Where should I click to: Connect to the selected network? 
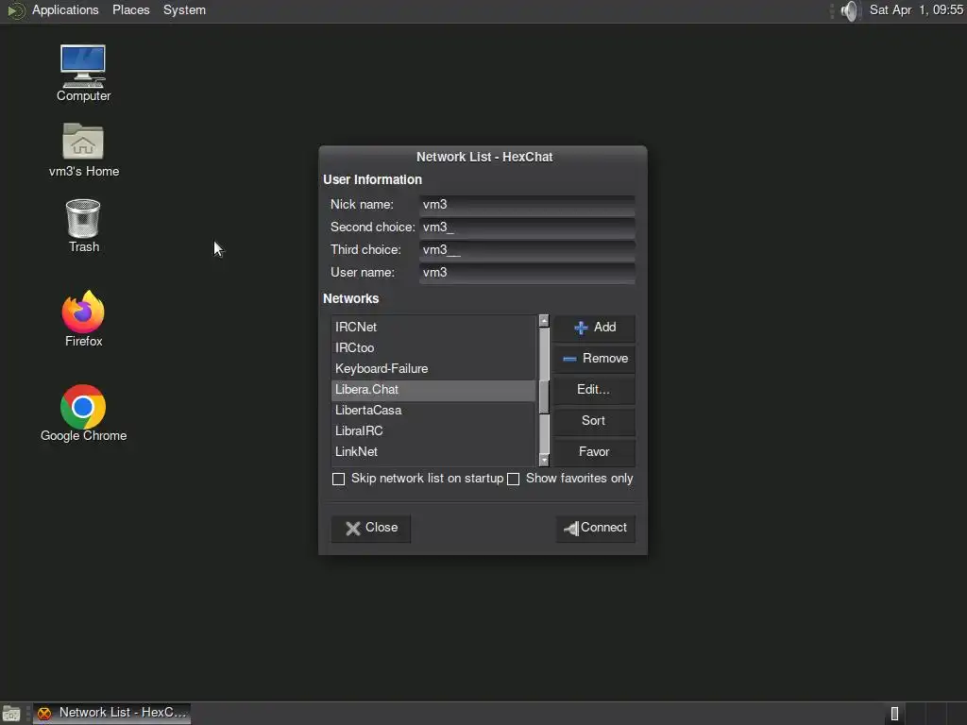click(x=596, y=528)
